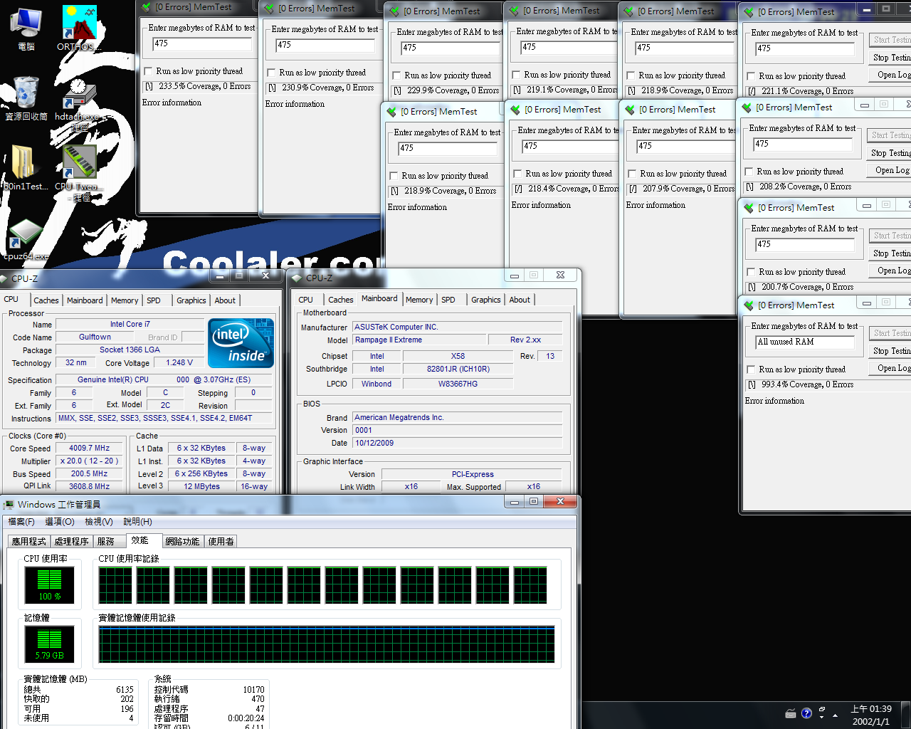Enable low priority thread in 200.7% MemTest
This screenshot has width=911, height=729.
click(x=751, y=272)
